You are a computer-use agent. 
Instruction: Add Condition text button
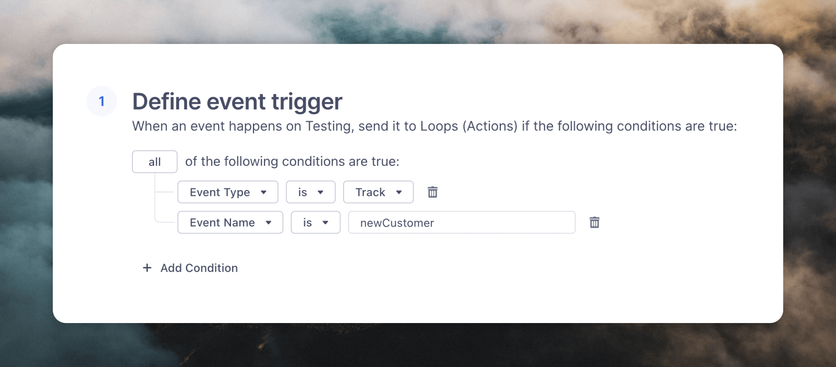(x=199, y=268)
